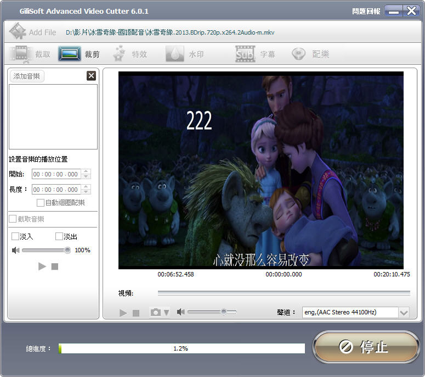425x377 pixels.
Task: Open the Sub subtitle film icon
Action: coord(245,54)
